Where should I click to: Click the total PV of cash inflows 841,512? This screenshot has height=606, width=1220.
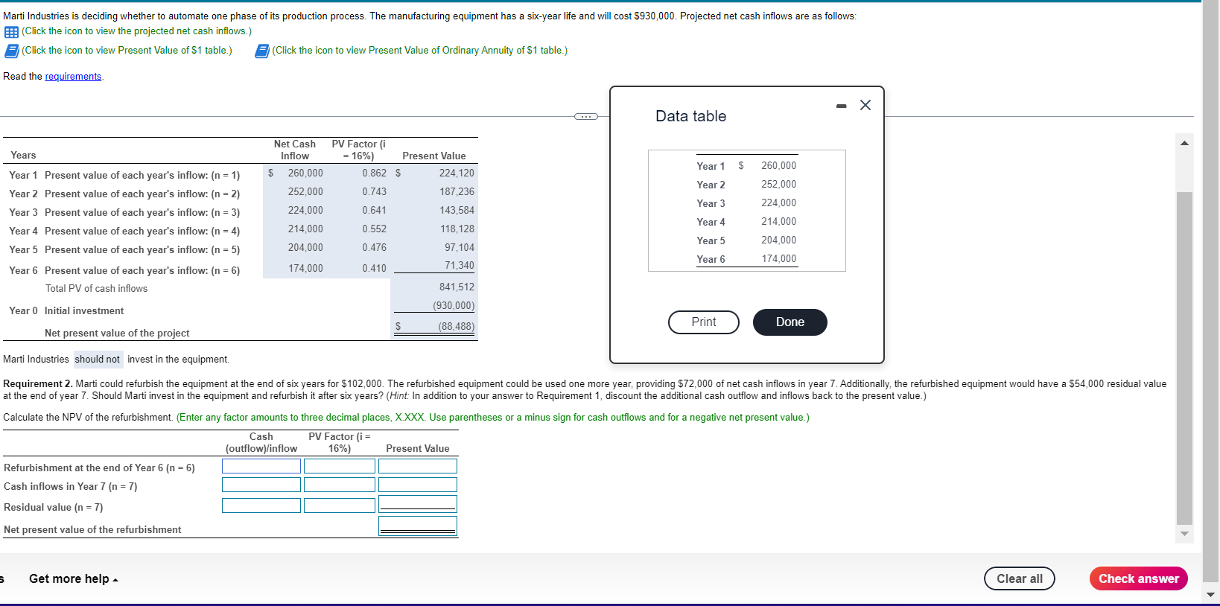[457, 287]
